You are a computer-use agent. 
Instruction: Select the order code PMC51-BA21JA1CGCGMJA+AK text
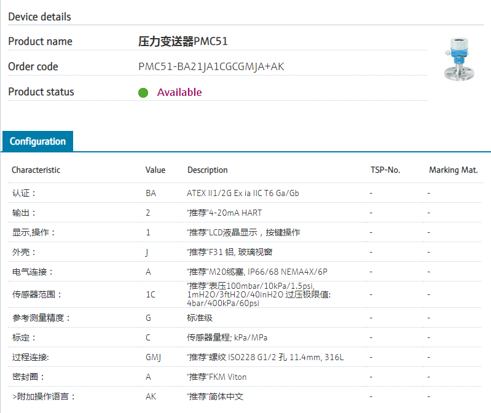211,67
